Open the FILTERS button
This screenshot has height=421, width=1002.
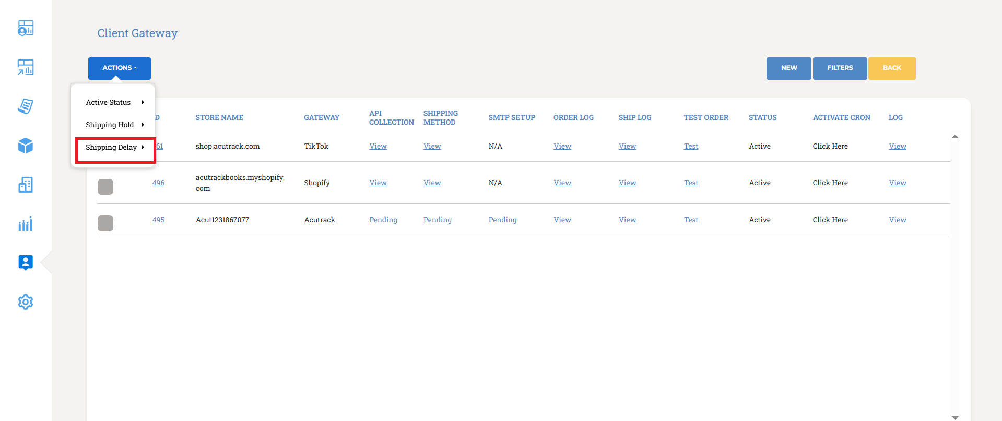tap(840, 68)
